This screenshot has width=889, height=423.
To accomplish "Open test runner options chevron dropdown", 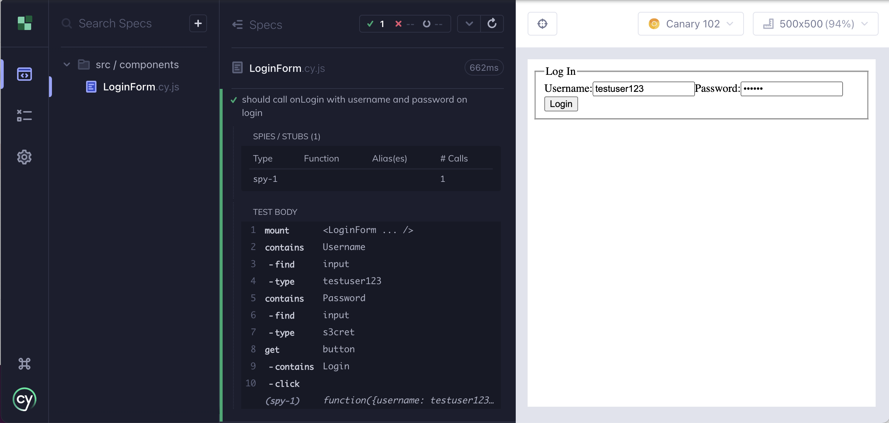I will tap(469, 24).
